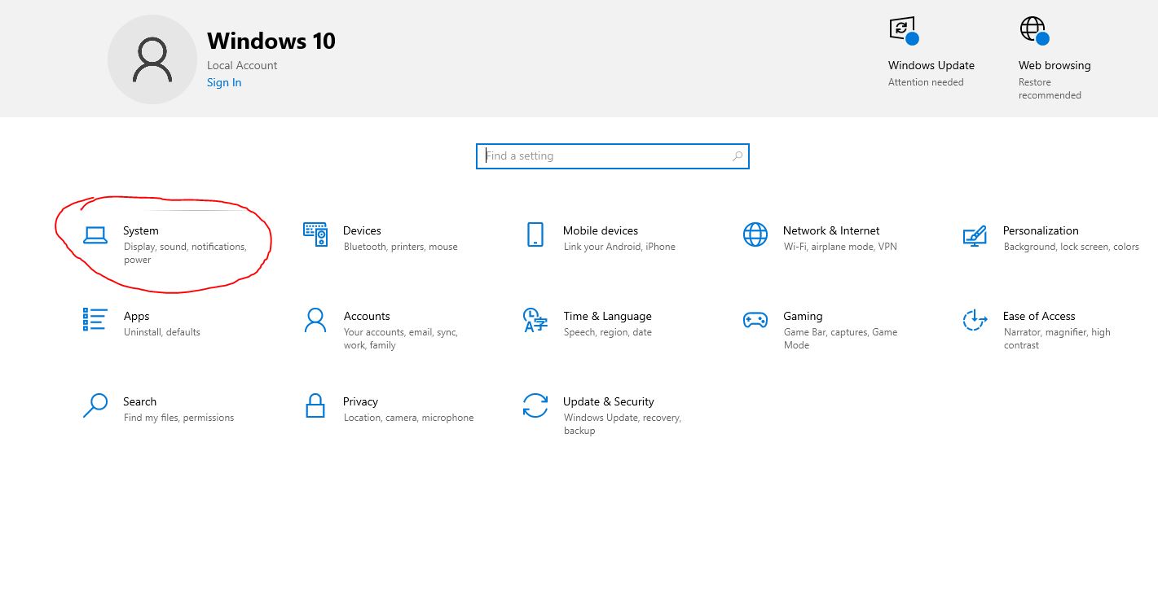Click the Update & Security label text
1158x609 pixels.
pos(608,401)
